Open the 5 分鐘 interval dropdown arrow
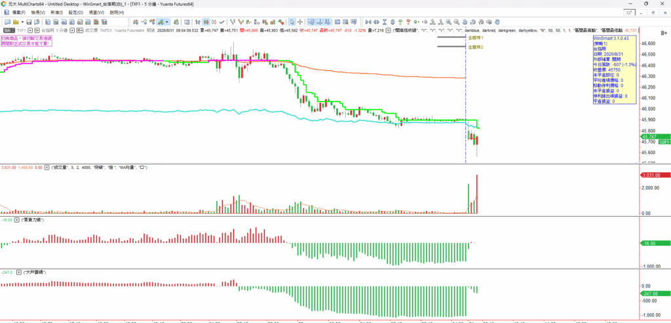 pyautogui.click(x=72, y=30)
